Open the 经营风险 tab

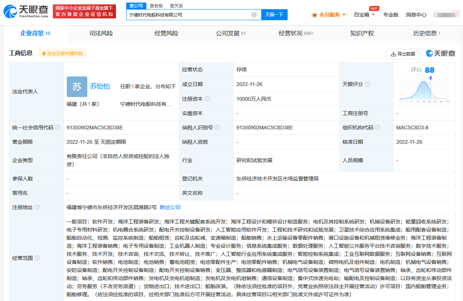point(166,33)
